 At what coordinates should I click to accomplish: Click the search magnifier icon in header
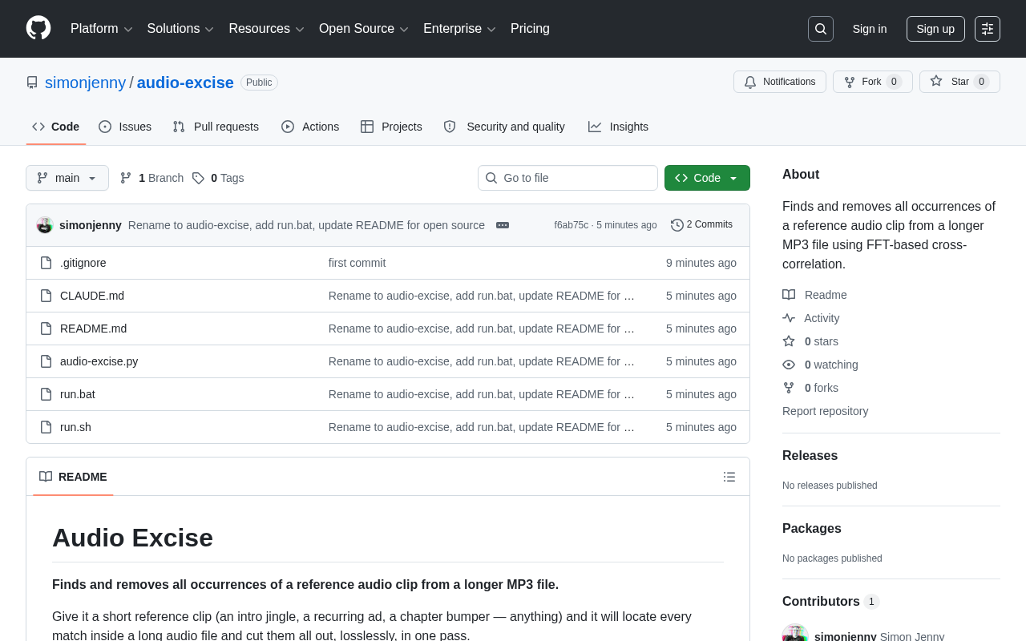(x=821, y=29)
